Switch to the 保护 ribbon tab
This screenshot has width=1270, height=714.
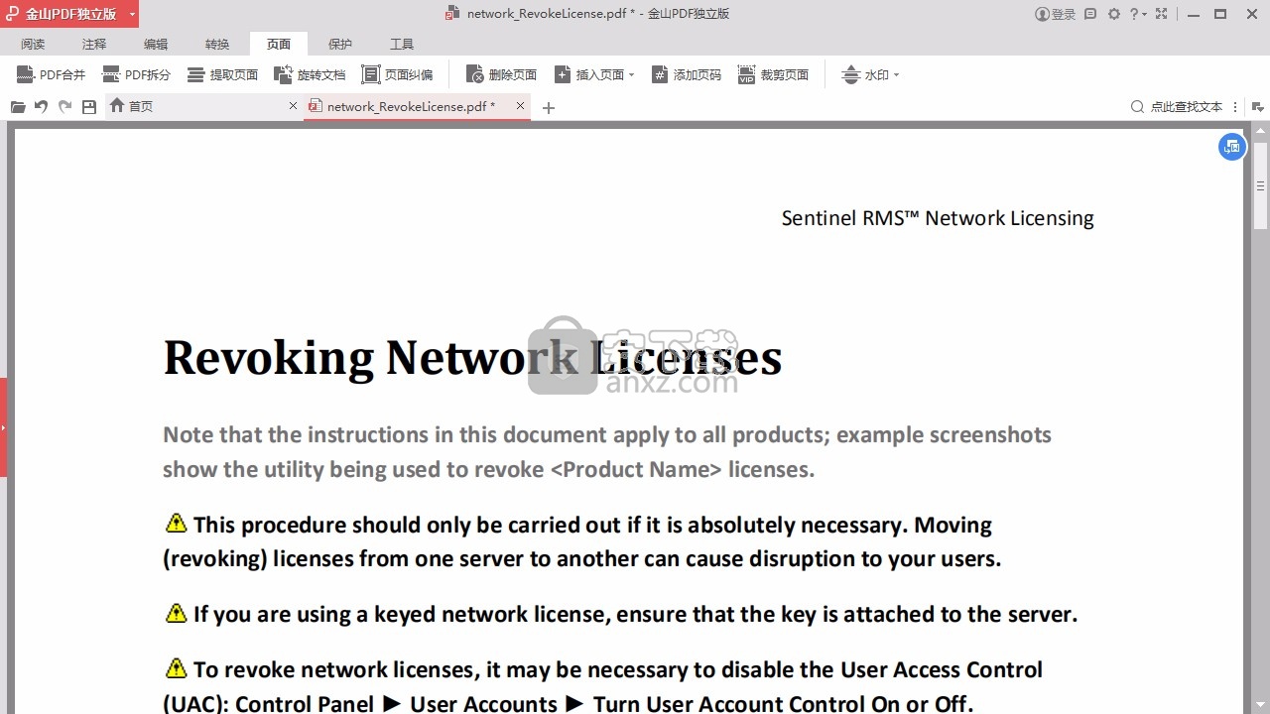[340, 45]
